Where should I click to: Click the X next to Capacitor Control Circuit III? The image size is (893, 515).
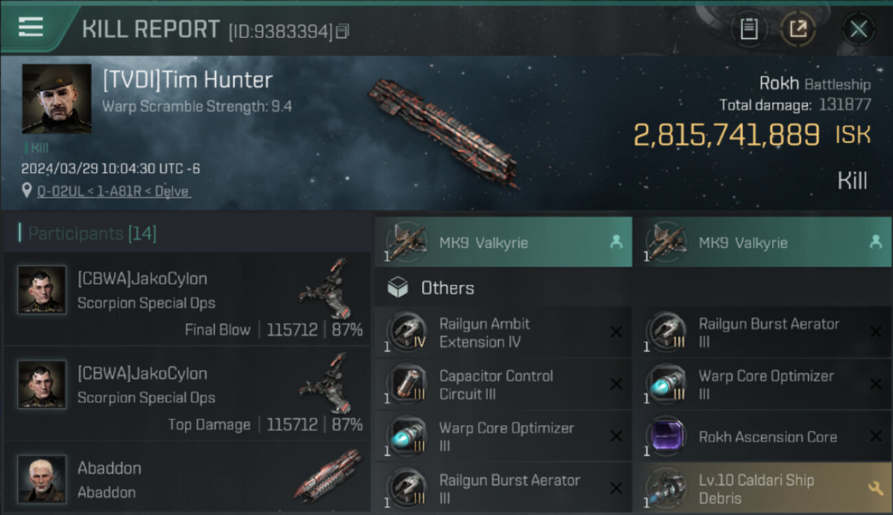pos(616,385)
